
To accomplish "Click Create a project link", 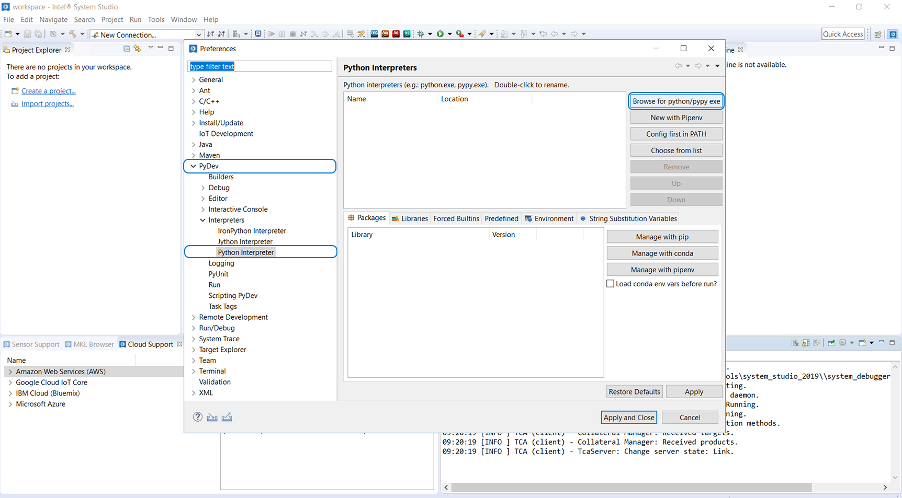I will (49, 91).
